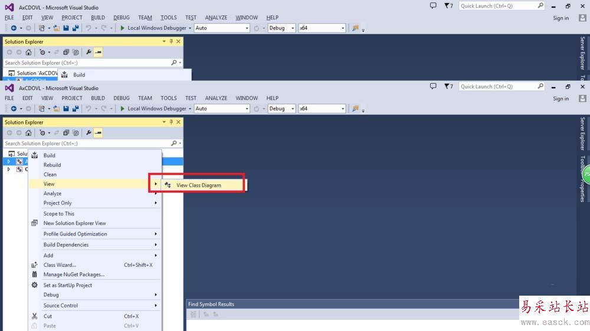Click the Undo icon in lower toolbar
Screen dimensions: 590x331
[x=88, y=108]
